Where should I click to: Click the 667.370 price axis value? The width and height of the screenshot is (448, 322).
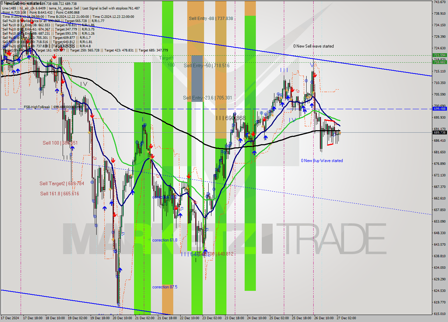pyautogui.click(x=440, y=187)
